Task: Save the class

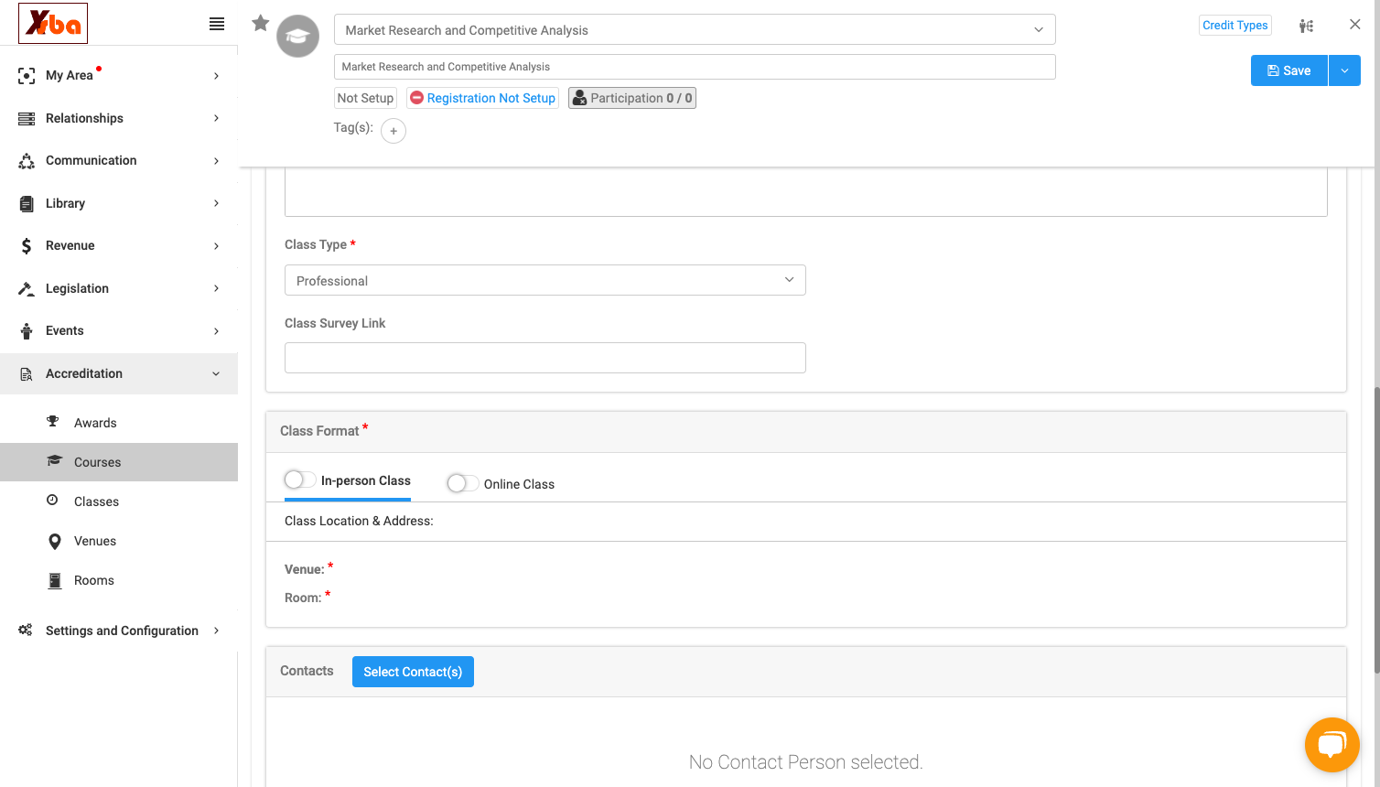Action: coord(1289,70)
